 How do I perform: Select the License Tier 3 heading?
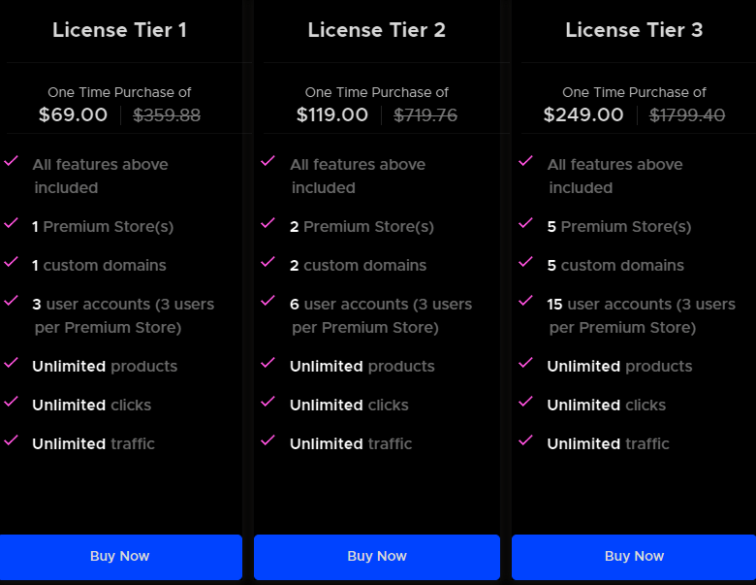(634, 30)
